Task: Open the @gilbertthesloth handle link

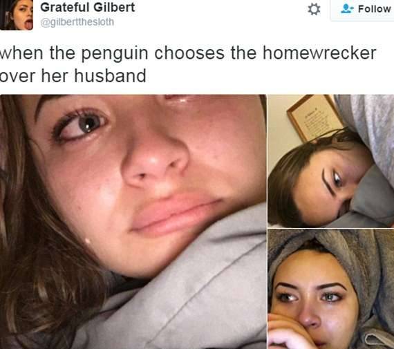Action: pos(77,22)
